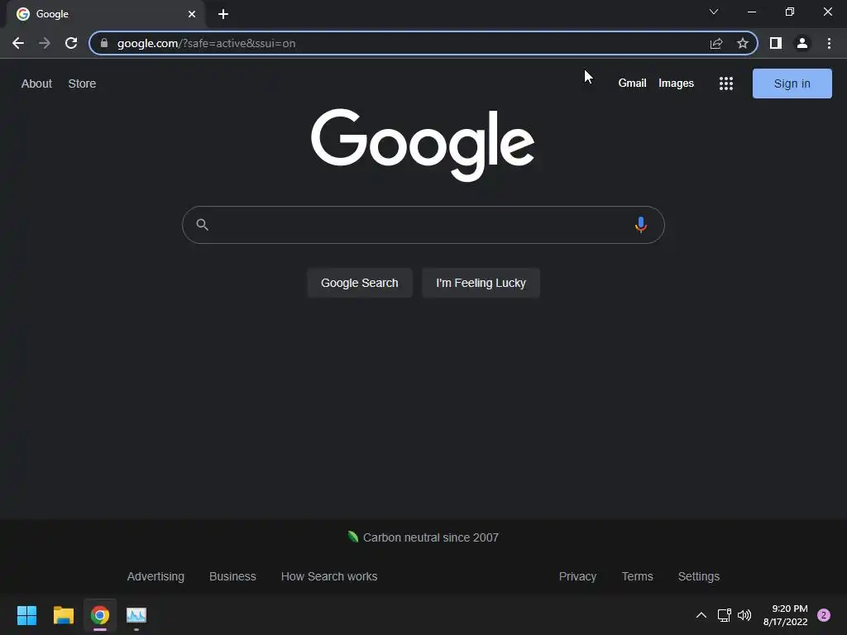
Task: Bookmark this tab with the star
Action: tap(743, 43)
